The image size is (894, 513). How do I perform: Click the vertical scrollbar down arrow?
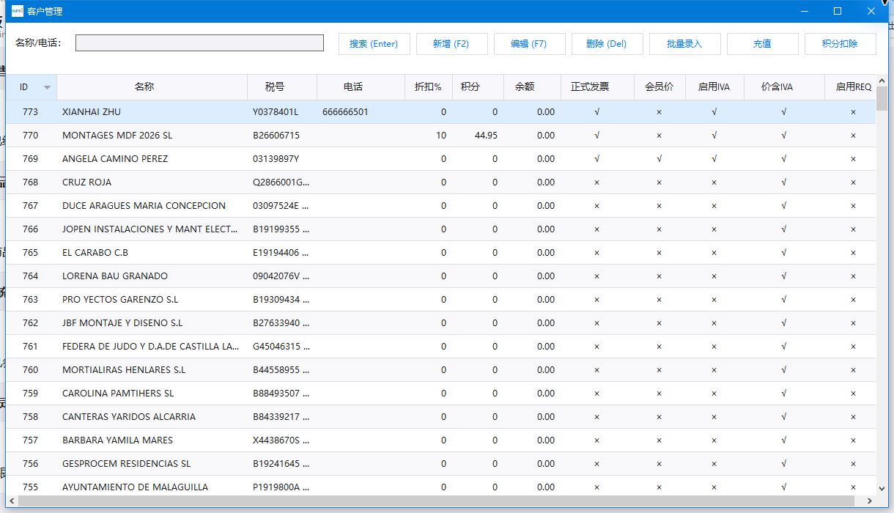pos(882,489)
